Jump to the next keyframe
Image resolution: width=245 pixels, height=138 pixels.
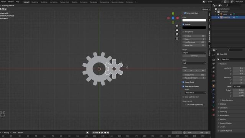105,133
